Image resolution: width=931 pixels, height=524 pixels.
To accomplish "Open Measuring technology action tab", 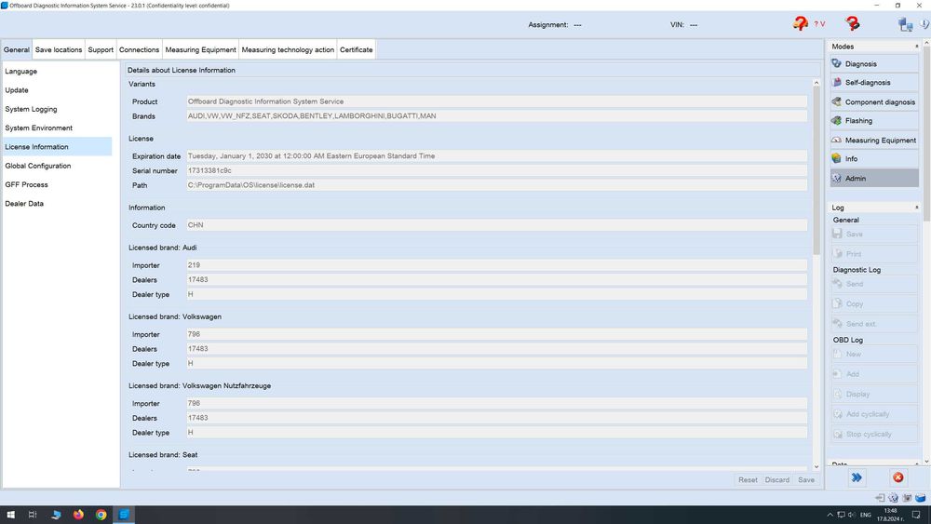I will point(288,50).
